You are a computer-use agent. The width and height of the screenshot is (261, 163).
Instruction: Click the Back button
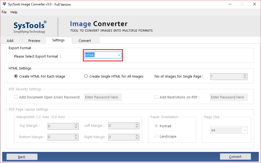[22, 157]
